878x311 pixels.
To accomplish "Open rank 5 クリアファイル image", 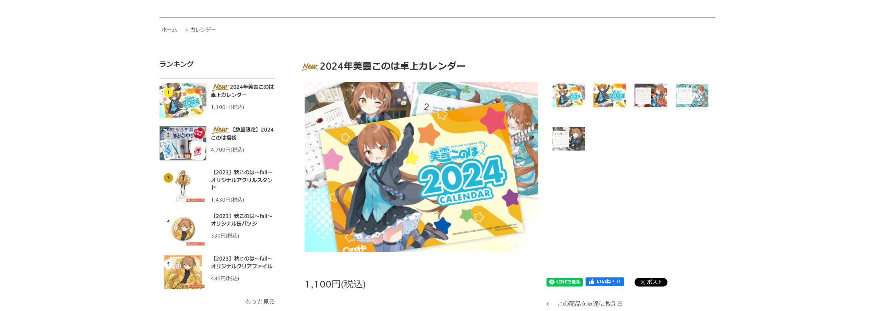I will [x=183, y=272].
